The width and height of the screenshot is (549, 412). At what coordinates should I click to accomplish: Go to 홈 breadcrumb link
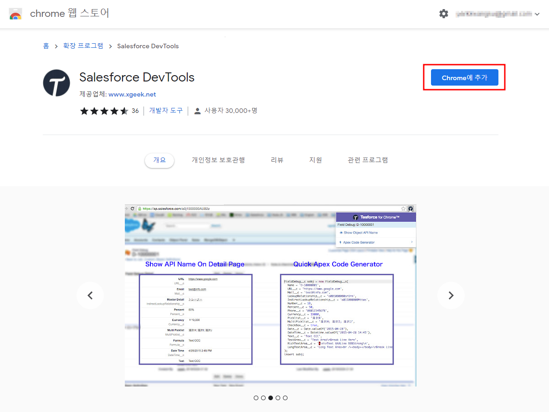pos(46,46)
